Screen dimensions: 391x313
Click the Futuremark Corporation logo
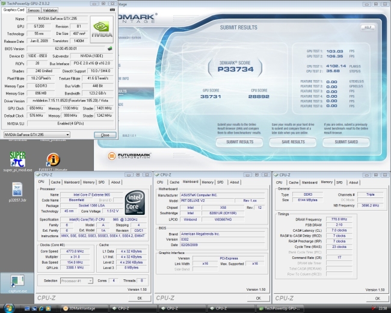[x=129, y=156]
